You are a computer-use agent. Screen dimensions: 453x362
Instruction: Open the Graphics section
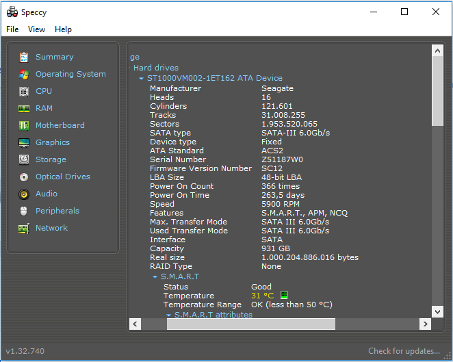click(x=53, y=142)
